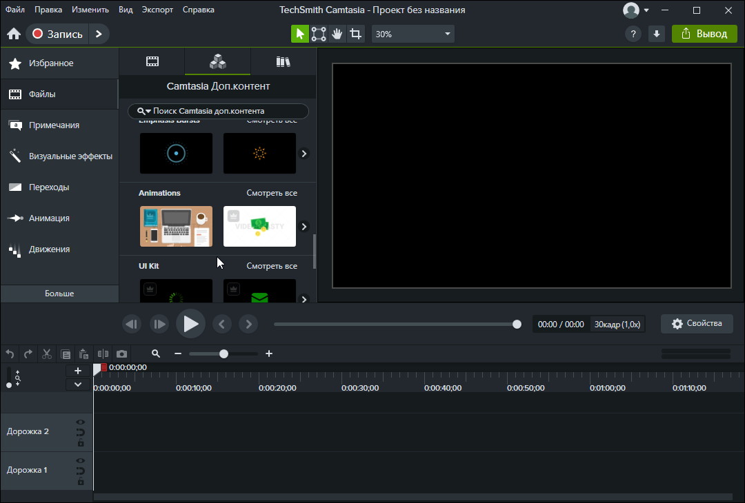The height and width of the screenshot is (503, 745).
Task: Select the orange sparkle emphasis burst thumbnail
Action: (259, 153)
